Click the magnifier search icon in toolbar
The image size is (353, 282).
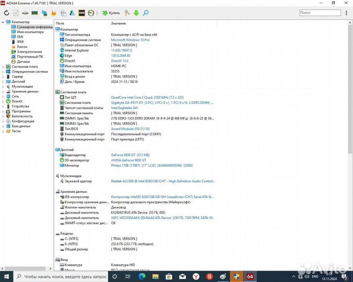click(x=146, y=13)
